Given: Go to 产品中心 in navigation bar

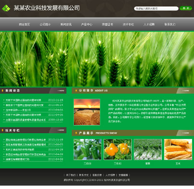Looking at the screenshot, I should pyautogui.click(x=87, y=25).
